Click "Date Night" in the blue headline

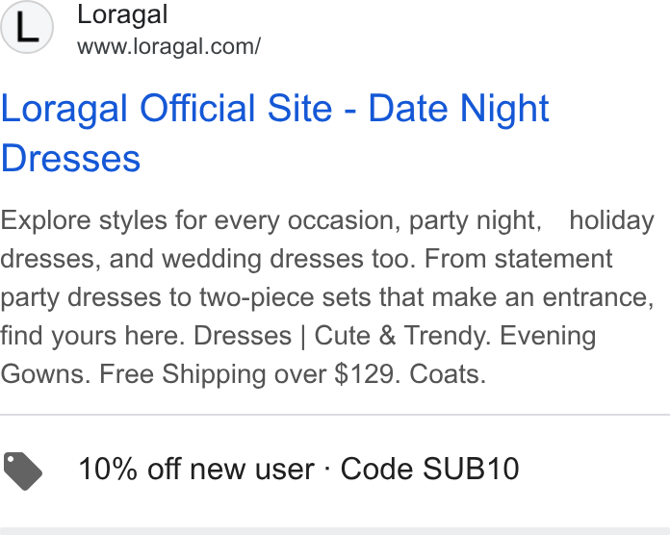(458, 109)
